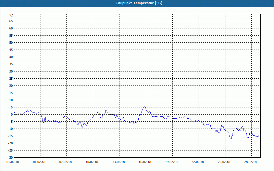Click the lowest dew point dip after 25.02.18

pyautogui.click(x=231, y=139)
